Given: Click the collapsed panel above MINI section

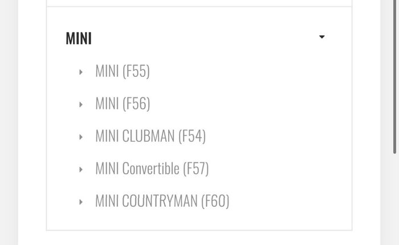Looking at the screenshot, I should (x=199, y=3).
